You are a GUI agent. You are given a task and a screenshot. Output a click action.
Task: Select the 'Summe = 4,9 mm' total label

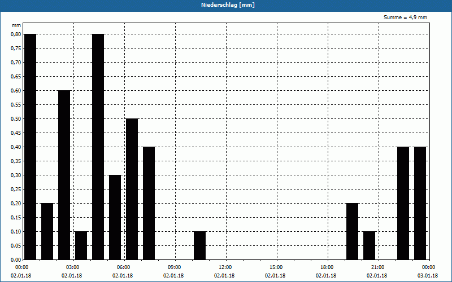405,17
